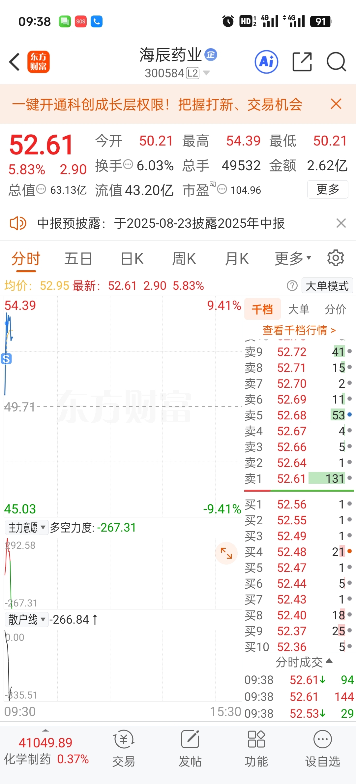The width and height of the screenshot is (356, 784).
Task: Expand the indicator chart fullscreen arrows
Action: (226, 553)
